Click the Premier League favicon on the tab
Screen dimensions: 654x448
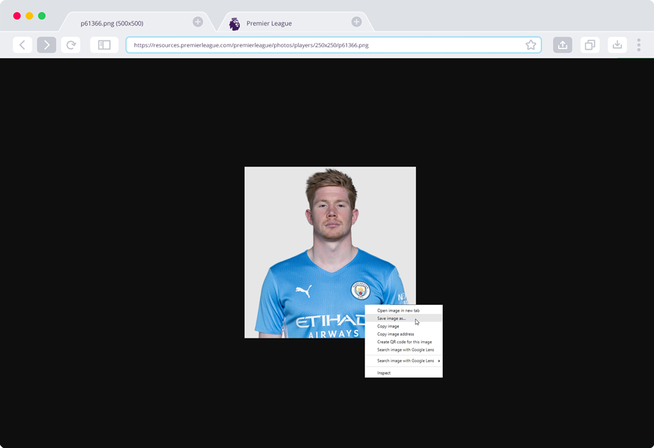234,23
